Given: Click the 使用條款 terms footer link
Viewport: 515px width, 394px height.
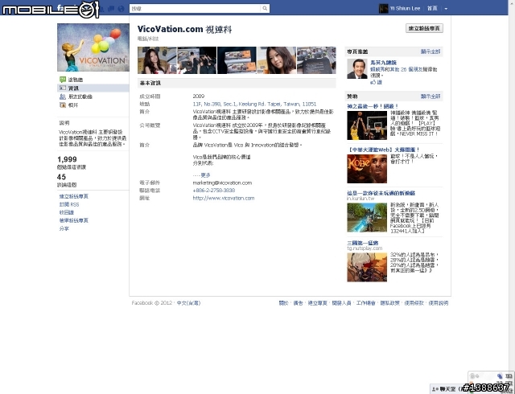Looking at the screenshot, I should click(x=414, y=302).
